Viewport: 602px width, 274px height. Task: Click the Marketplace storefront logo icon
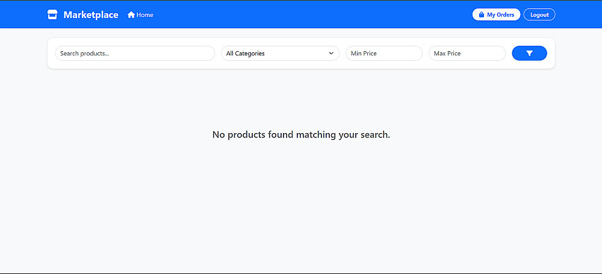tap(52, 15)
